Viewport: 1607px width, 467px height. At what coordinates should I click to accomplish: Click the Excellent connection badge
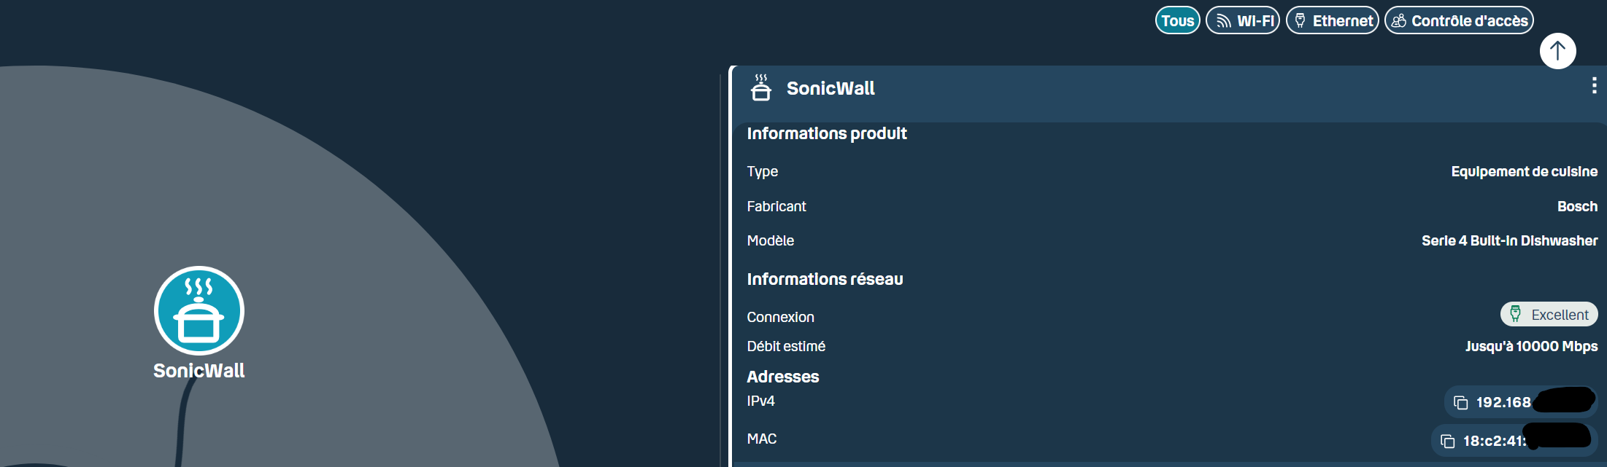[1549, 315]
